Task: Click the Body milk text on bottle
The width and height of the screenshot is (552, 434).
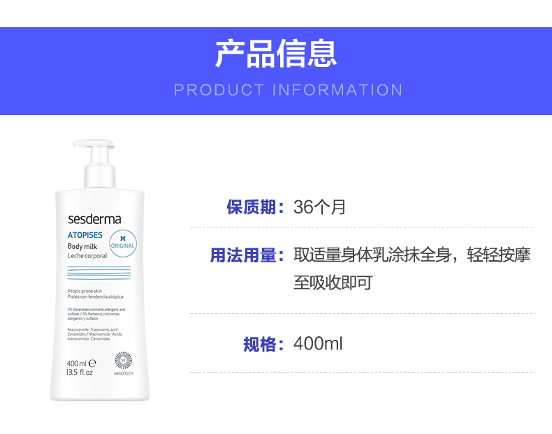Action: click(82, 246)
